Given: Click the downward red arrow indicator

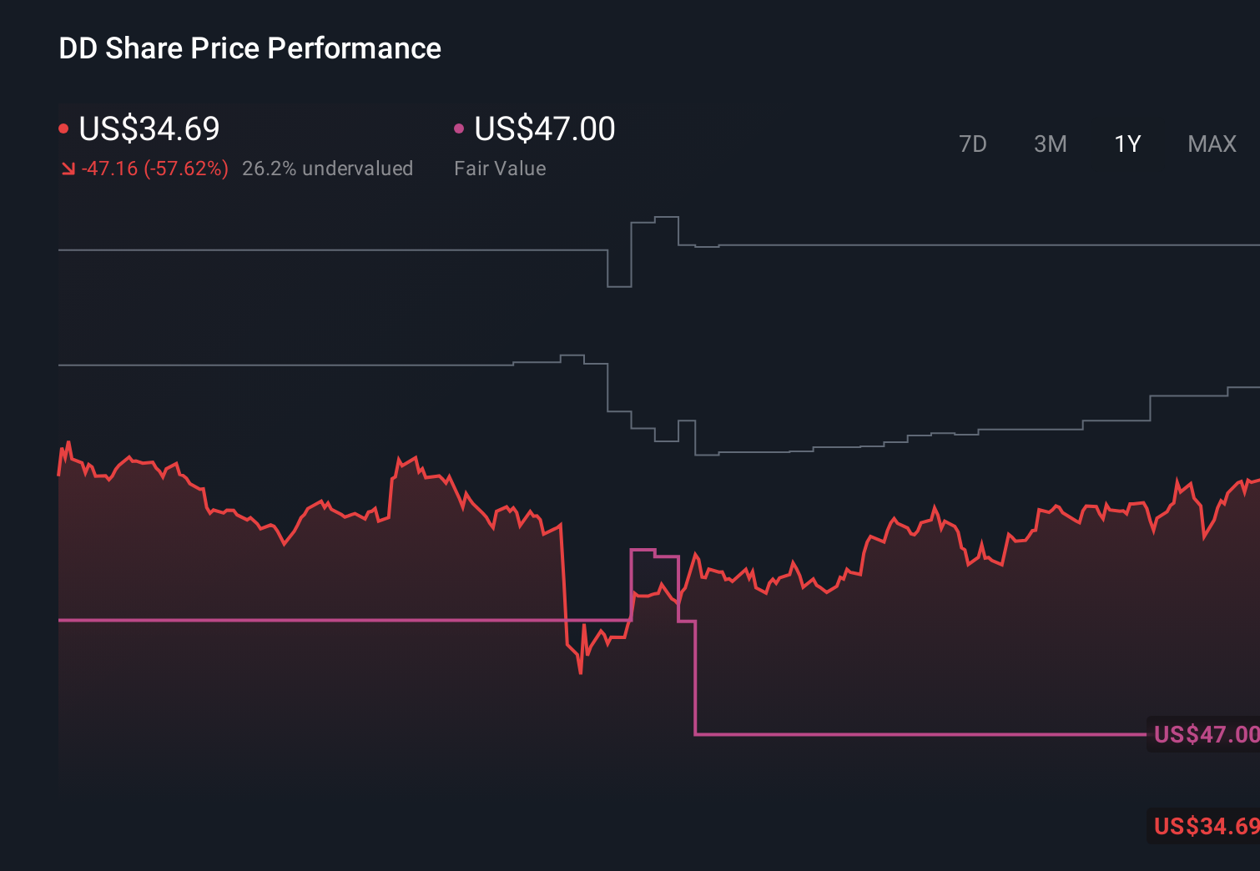Looking at the screenshot, I should pyautogui.click(x=68, y=168).
